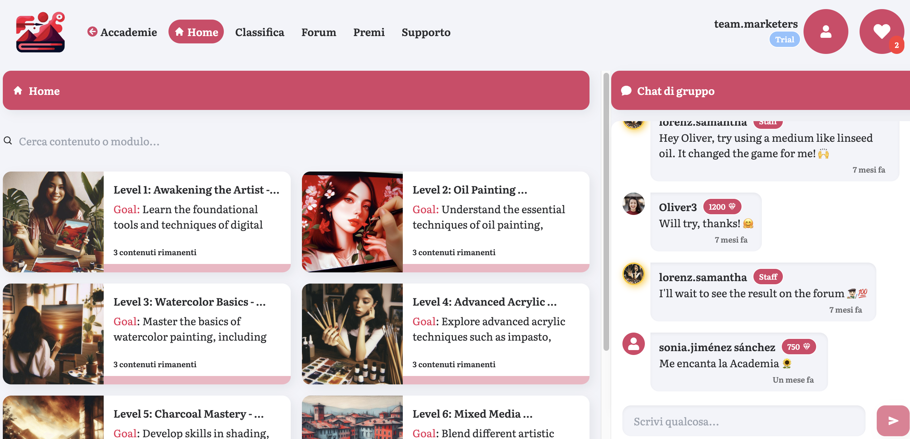Screen dimensions: 910x439
Task: Click the Level 1 progress bar
Action: 197,268
